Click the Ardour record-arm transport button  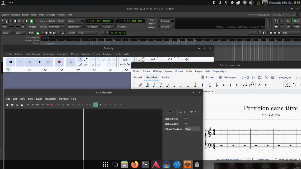click(x=36, y=21)
